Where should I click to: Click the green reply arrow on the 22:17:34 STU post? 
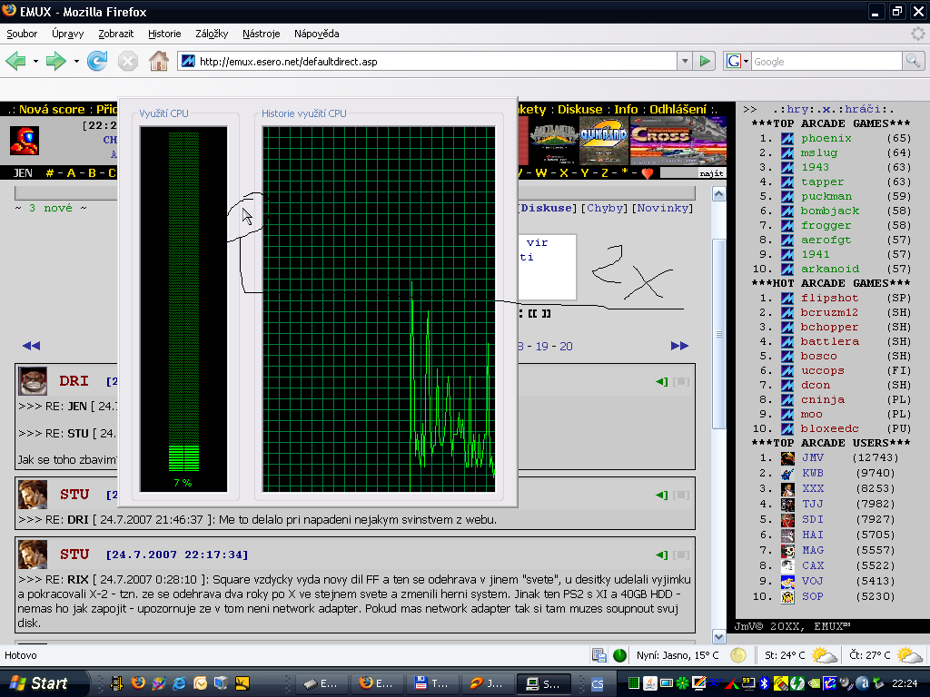point(662,555)
